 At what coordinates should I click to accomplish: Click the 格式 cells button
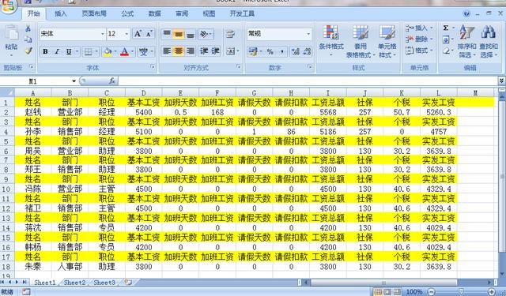click(x=418, y=51)
